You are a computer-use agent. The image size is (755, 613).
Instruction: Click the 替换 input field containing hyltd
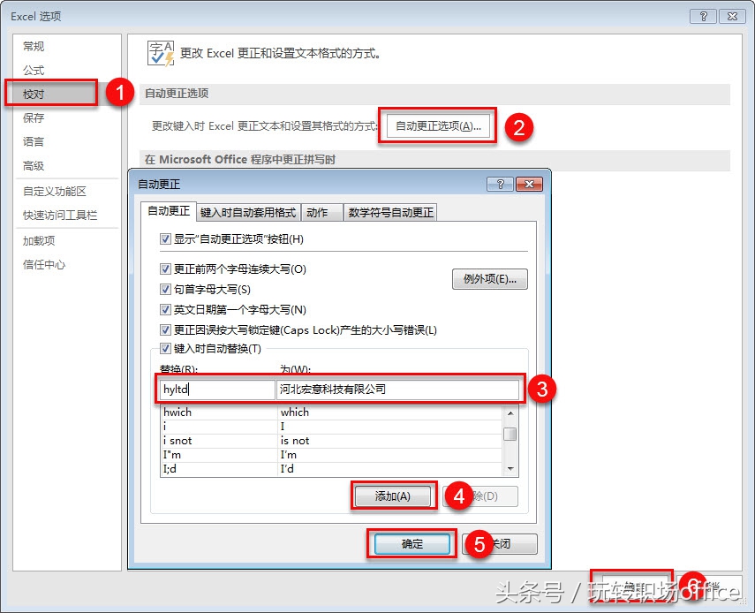click(x=217, y=389)
